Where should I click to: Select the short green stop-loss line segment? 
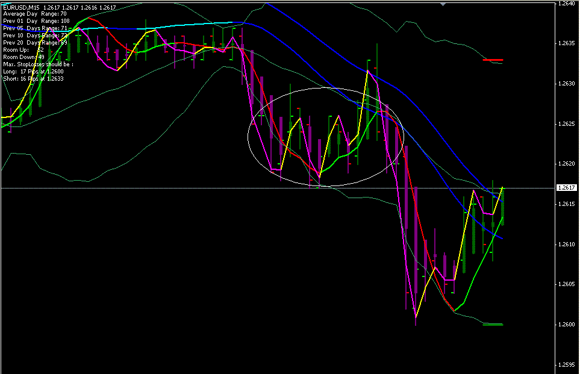click(x=493, y=325)
